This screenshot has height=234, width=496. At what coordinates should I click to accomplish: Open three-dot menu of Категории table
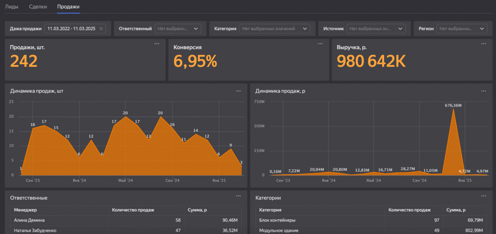[x=484, y=196]
